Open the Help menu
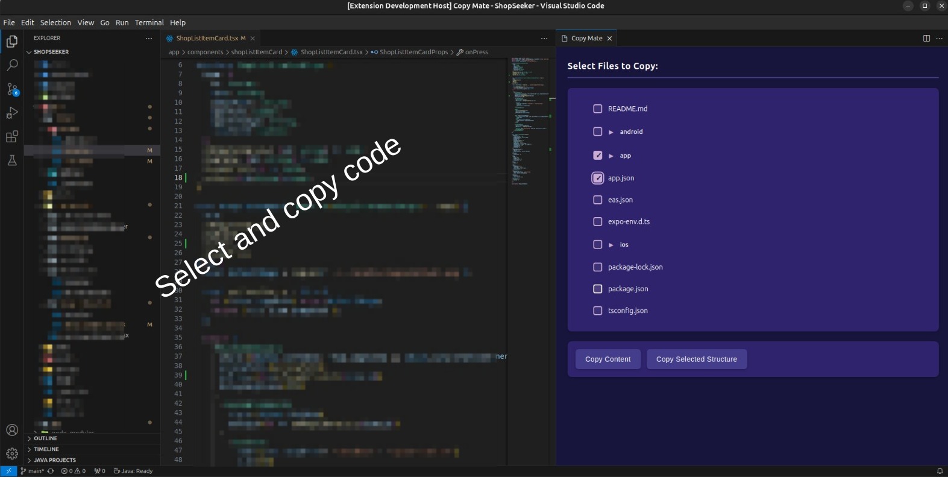The width and height of the screenshot is (948, 477). tap(178, 22)
